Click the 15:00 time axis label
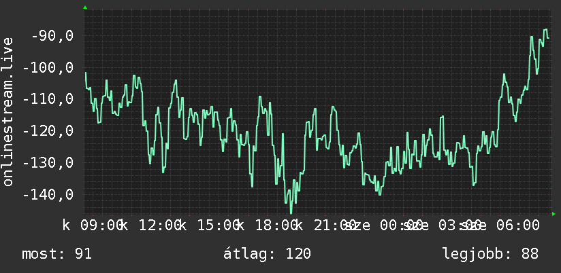The height and width of the screenshot is (273, 561). coord(219,225)
